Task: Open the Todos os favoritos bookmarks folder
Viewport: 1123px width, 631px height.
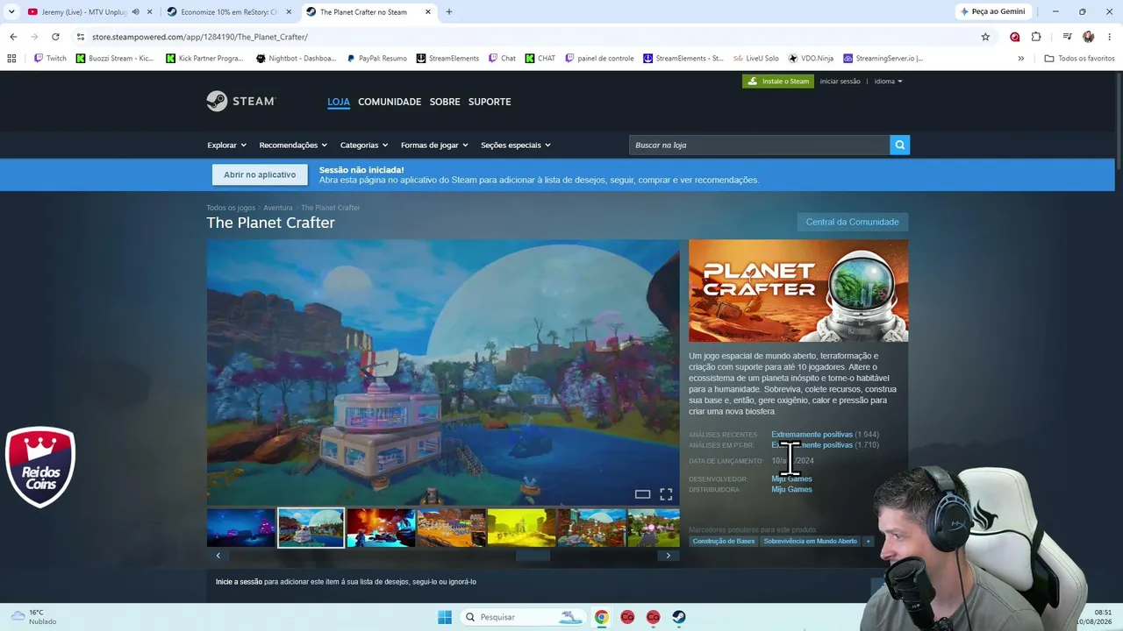Action: (x=1079, y=59)
